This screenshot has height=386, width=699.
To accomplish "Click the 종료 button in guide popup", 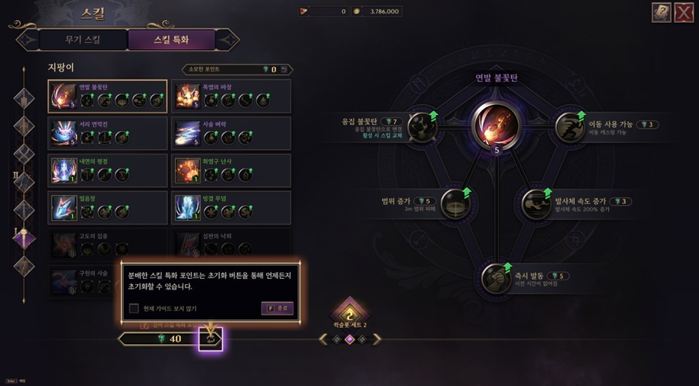I will coord(277,308).
